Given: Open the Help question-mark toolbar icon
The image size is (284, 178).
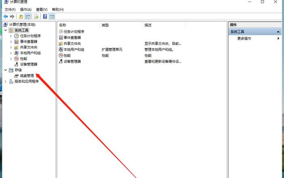Looking at the screenshot, I should click(x=45, y=17).
